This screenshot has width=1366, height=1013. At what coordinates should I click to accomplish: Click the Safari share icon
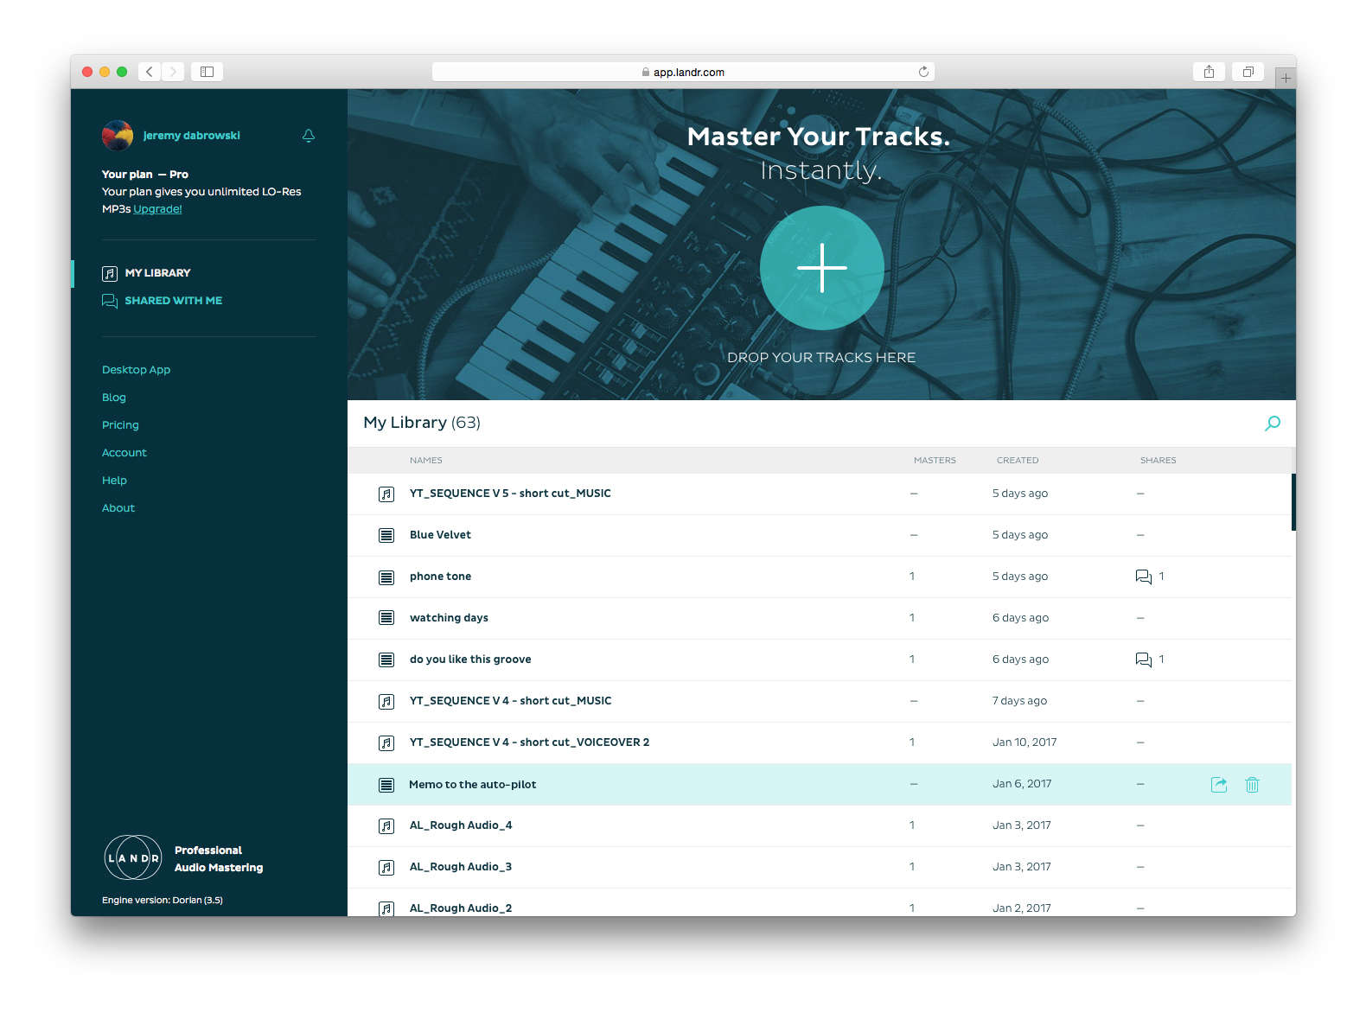pos(1209,72)
